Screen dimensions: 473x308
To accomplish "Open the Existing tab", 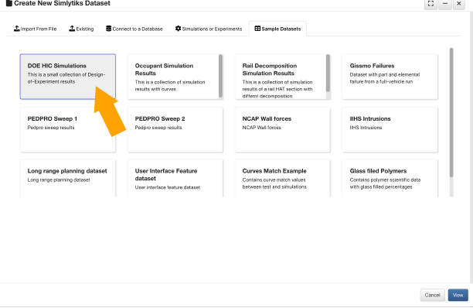I will coord(81,29).
